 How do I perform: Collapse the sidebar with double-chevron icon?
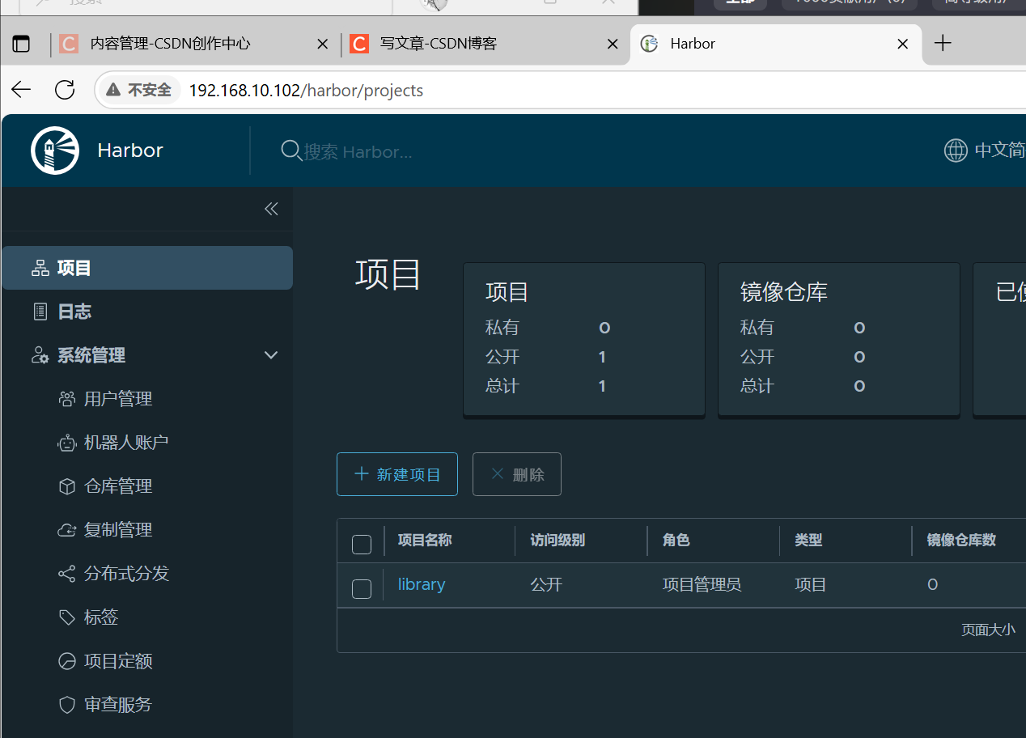pos(271,209)
